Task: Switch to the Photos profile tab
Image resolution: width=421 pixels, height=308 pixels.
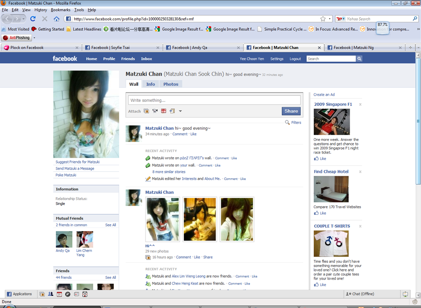Action: pos(171,84)
